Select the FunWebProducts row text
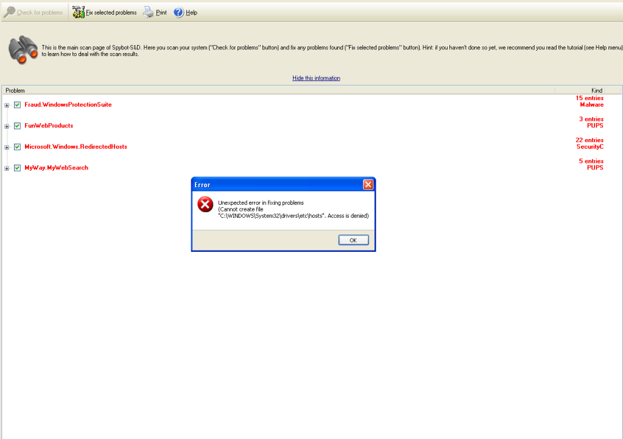 click(x=49, y=126)
